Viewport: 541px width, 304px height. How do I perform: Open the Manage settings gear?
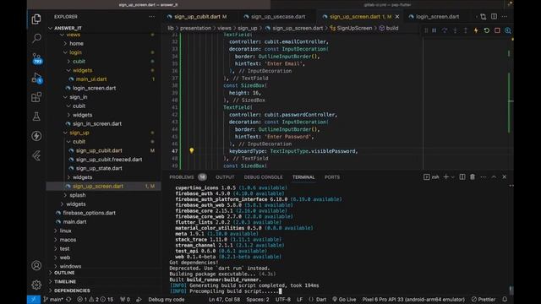tap(36, 285)
